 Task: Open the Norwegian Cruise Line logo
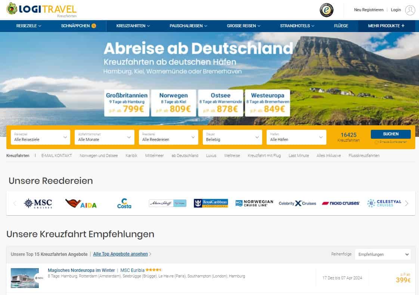tap(254, 203)
